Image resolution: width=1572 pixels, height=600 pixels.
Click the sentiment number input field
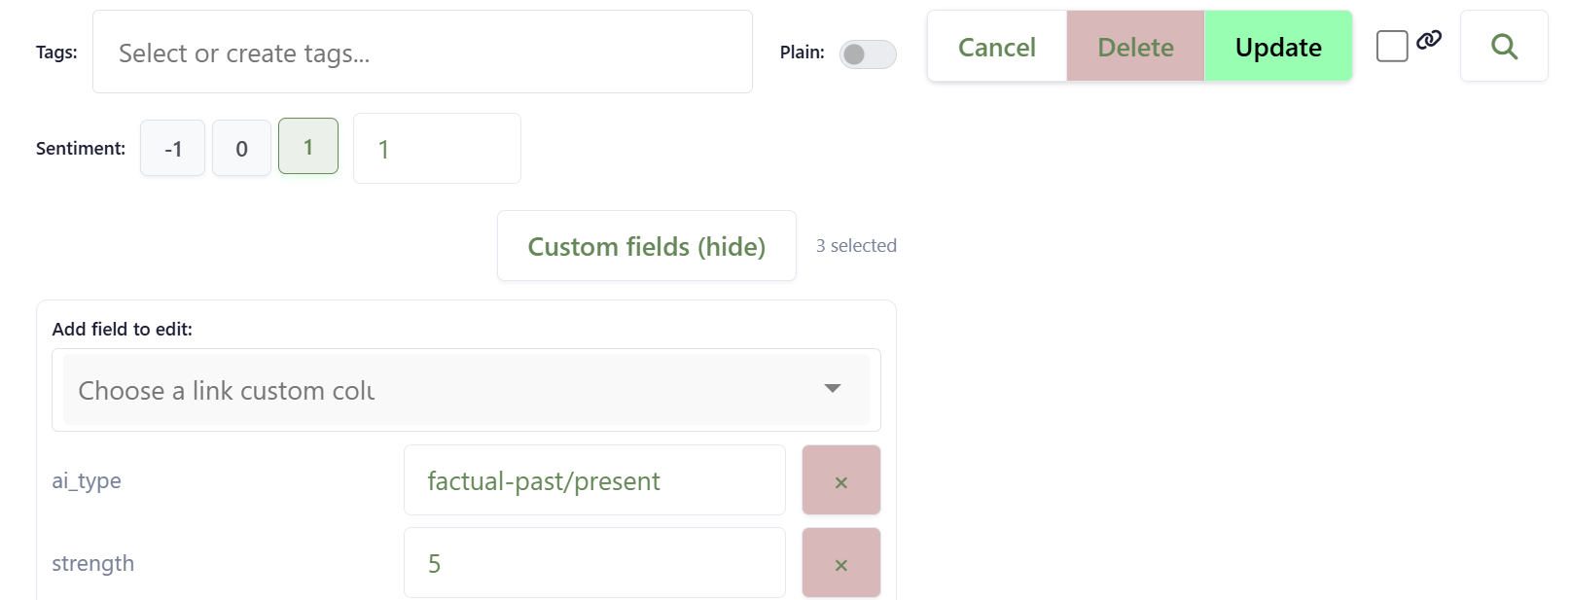[437, 149]
